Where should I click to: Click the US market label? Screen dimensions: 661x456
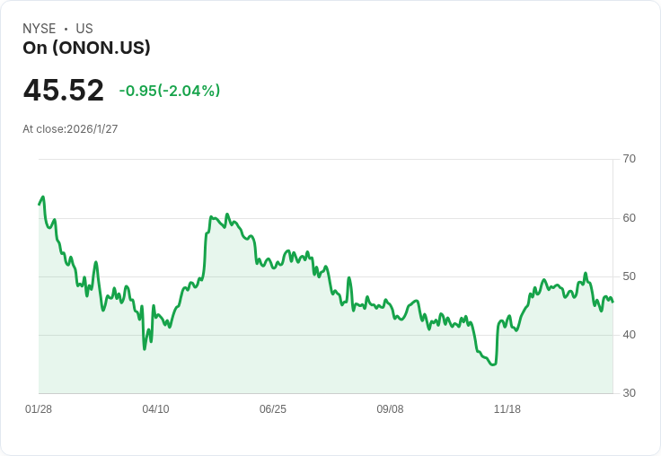[84, 29]
